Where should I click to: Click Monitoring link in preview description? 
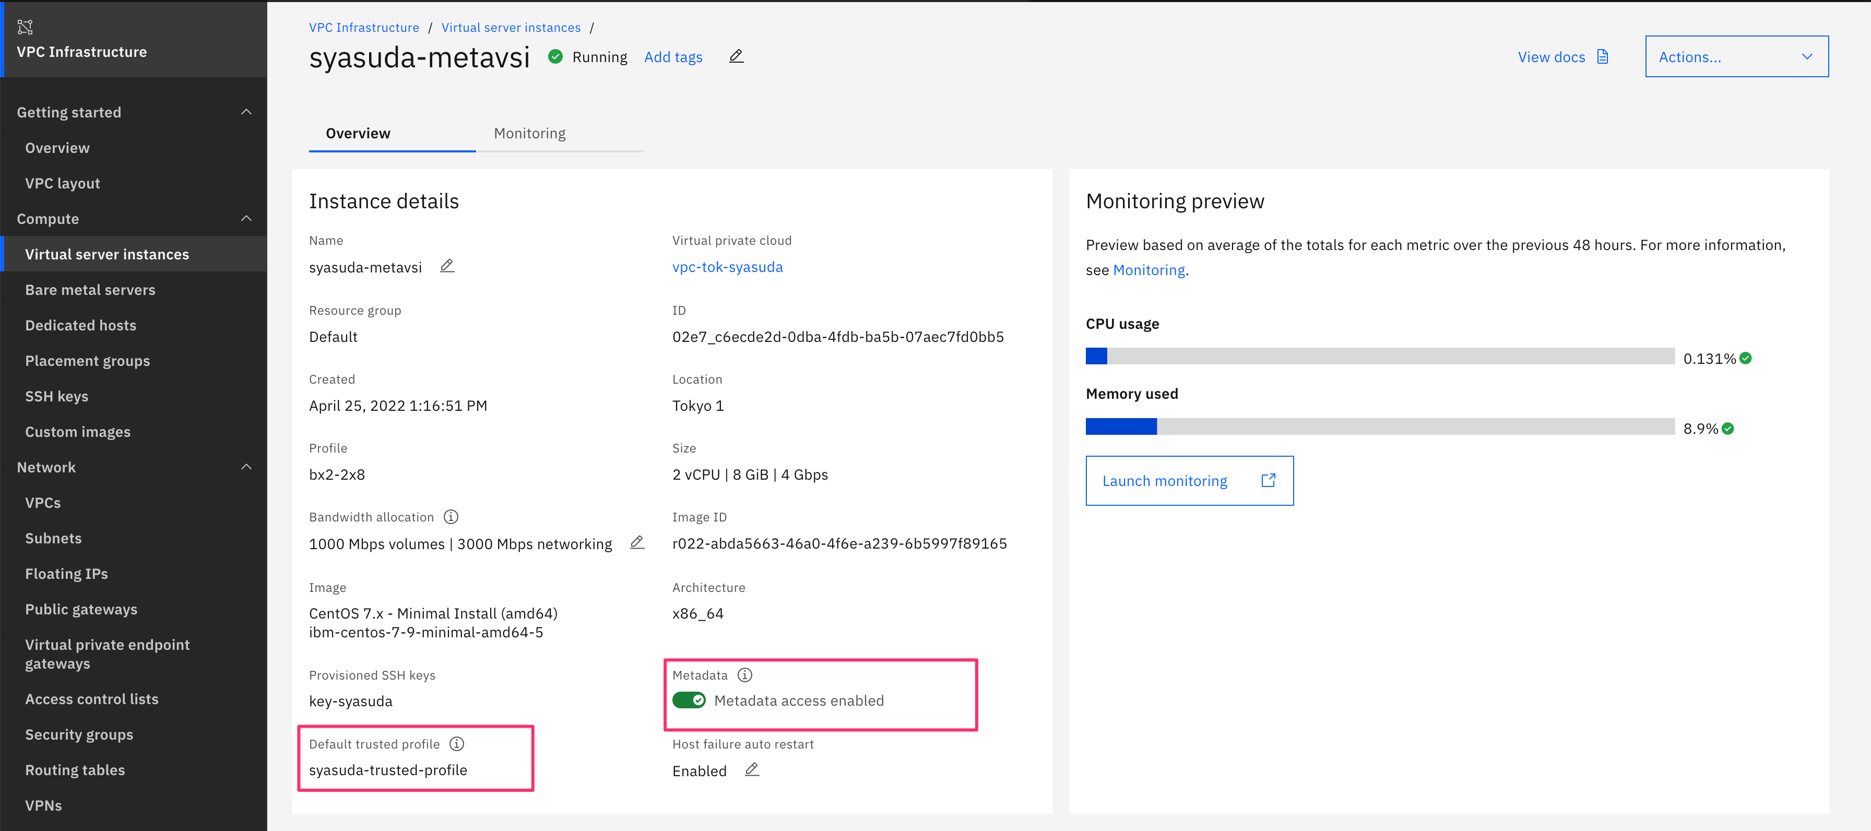pyautogui.click(x=1148, y=270)
